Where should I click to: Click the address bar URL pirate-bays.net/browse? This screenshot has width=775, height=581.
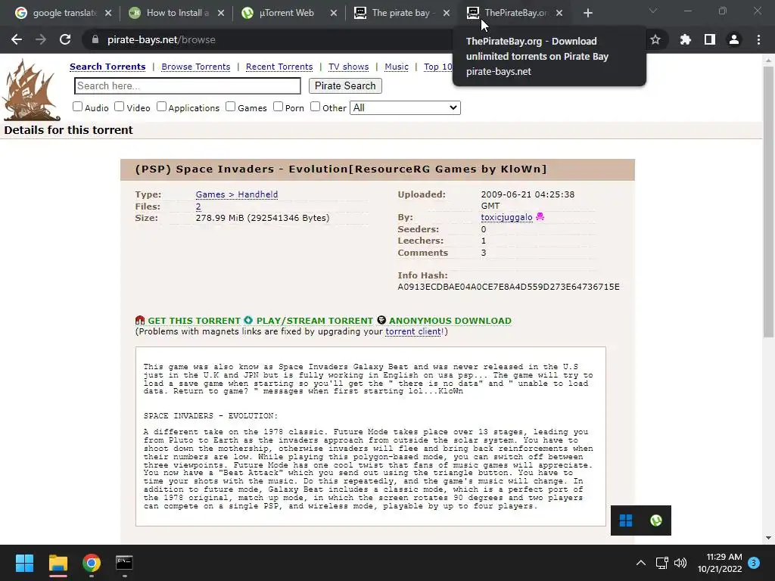(161, 39)
